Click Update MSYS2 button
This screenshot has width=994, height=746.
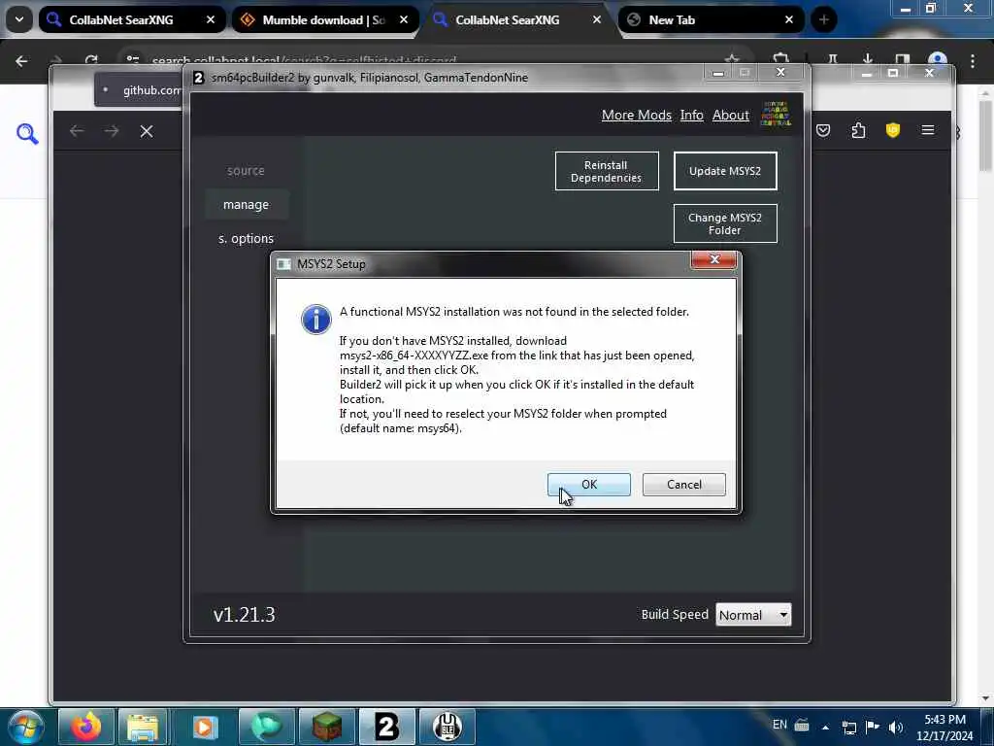tap(724, 171)
